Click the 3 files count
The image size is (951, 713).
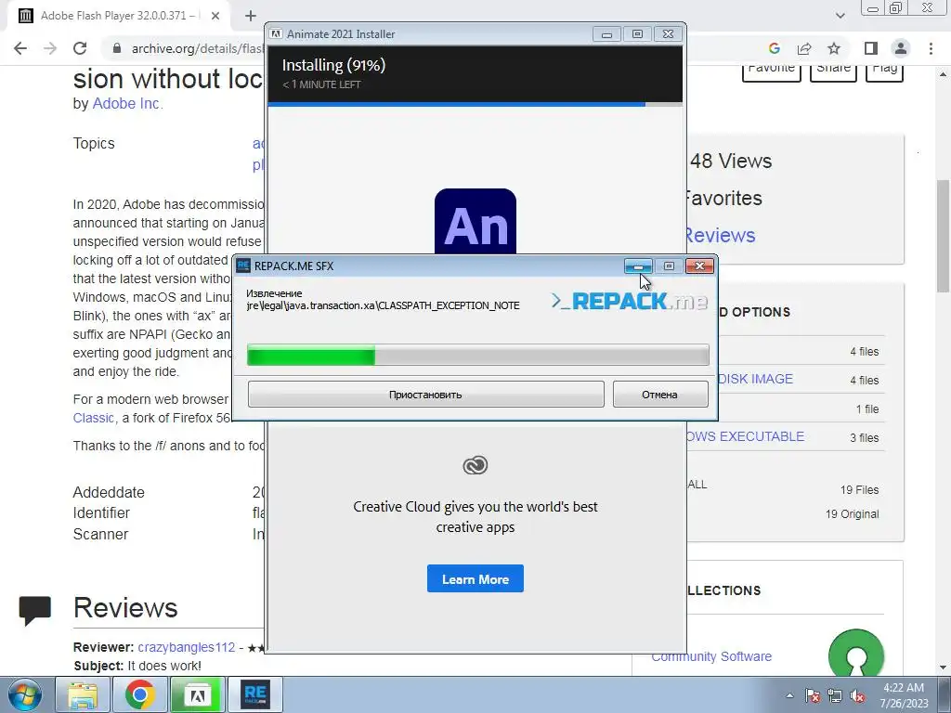pos(865,438)
